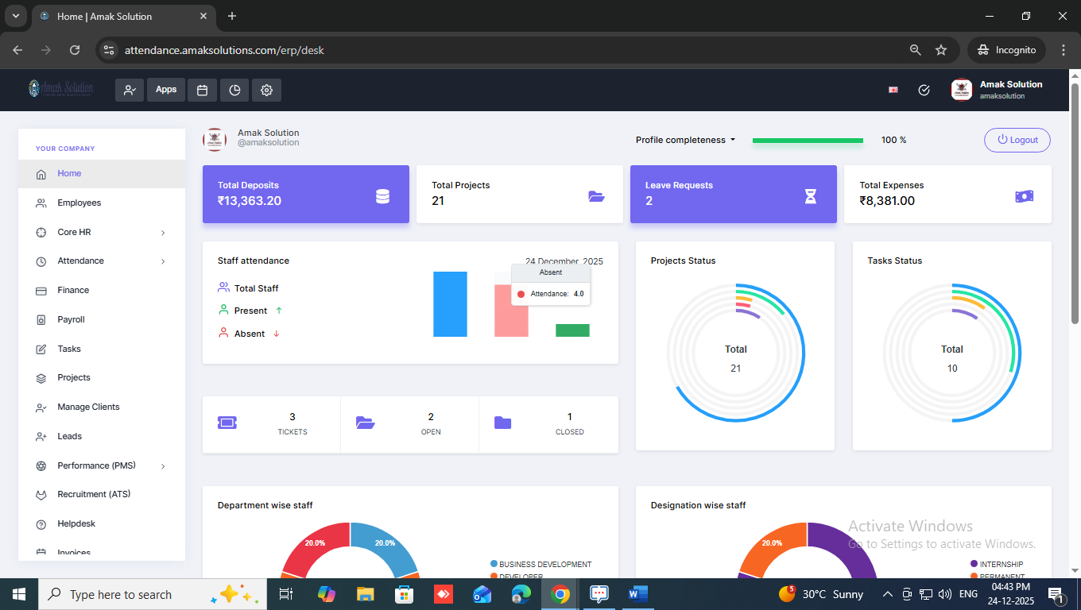Expand the Core HR submenu
This screenshot has width=1081, height=610.
[x=163, y=233]
